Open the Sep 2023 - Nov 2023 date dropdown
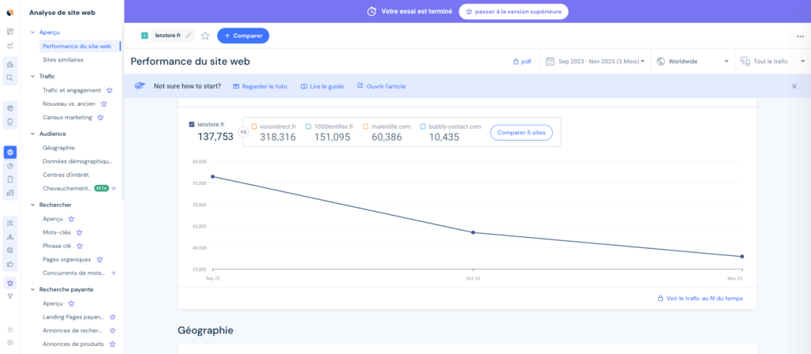This screenshot has width=811, height=354. click(x=596, y=61)
